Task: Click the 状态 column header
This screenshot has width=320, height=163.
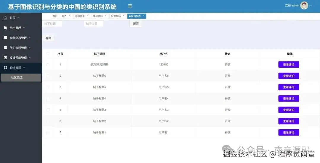Action: point(228,54)
